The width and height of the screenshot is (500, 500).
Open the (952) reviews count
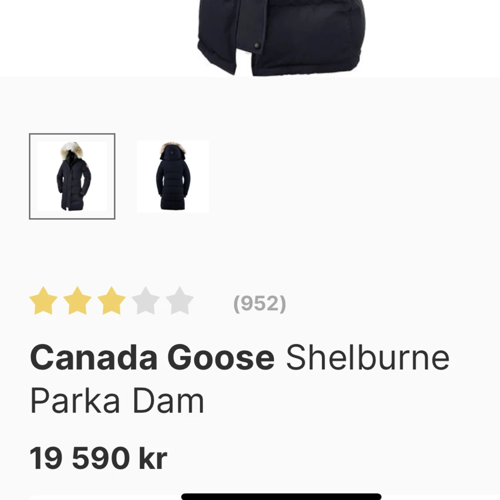[x=260, y=303]
